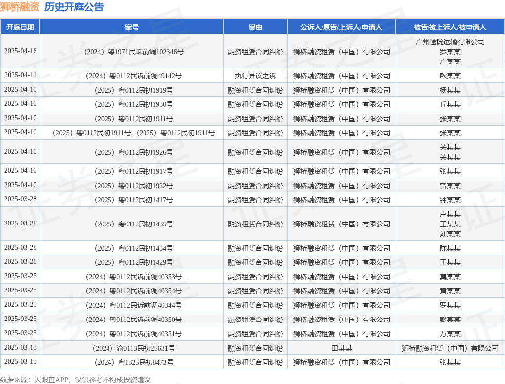Select case number 粤0112民初1919号
Screen dimensions: 505x384
(134, 90)
